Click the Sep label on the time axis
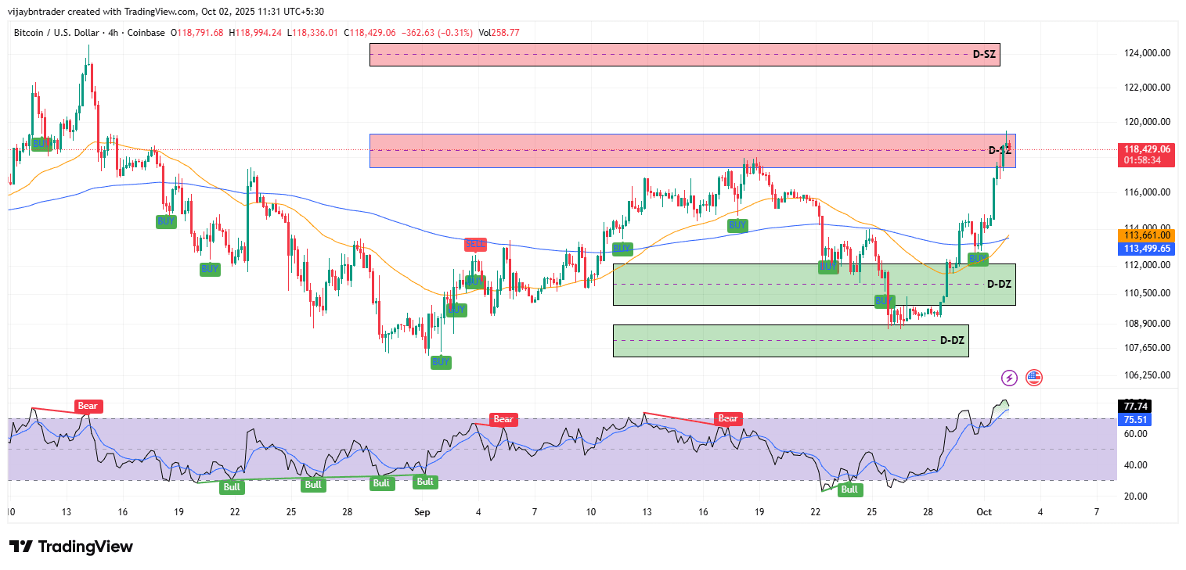 click(x=422, y=512)
